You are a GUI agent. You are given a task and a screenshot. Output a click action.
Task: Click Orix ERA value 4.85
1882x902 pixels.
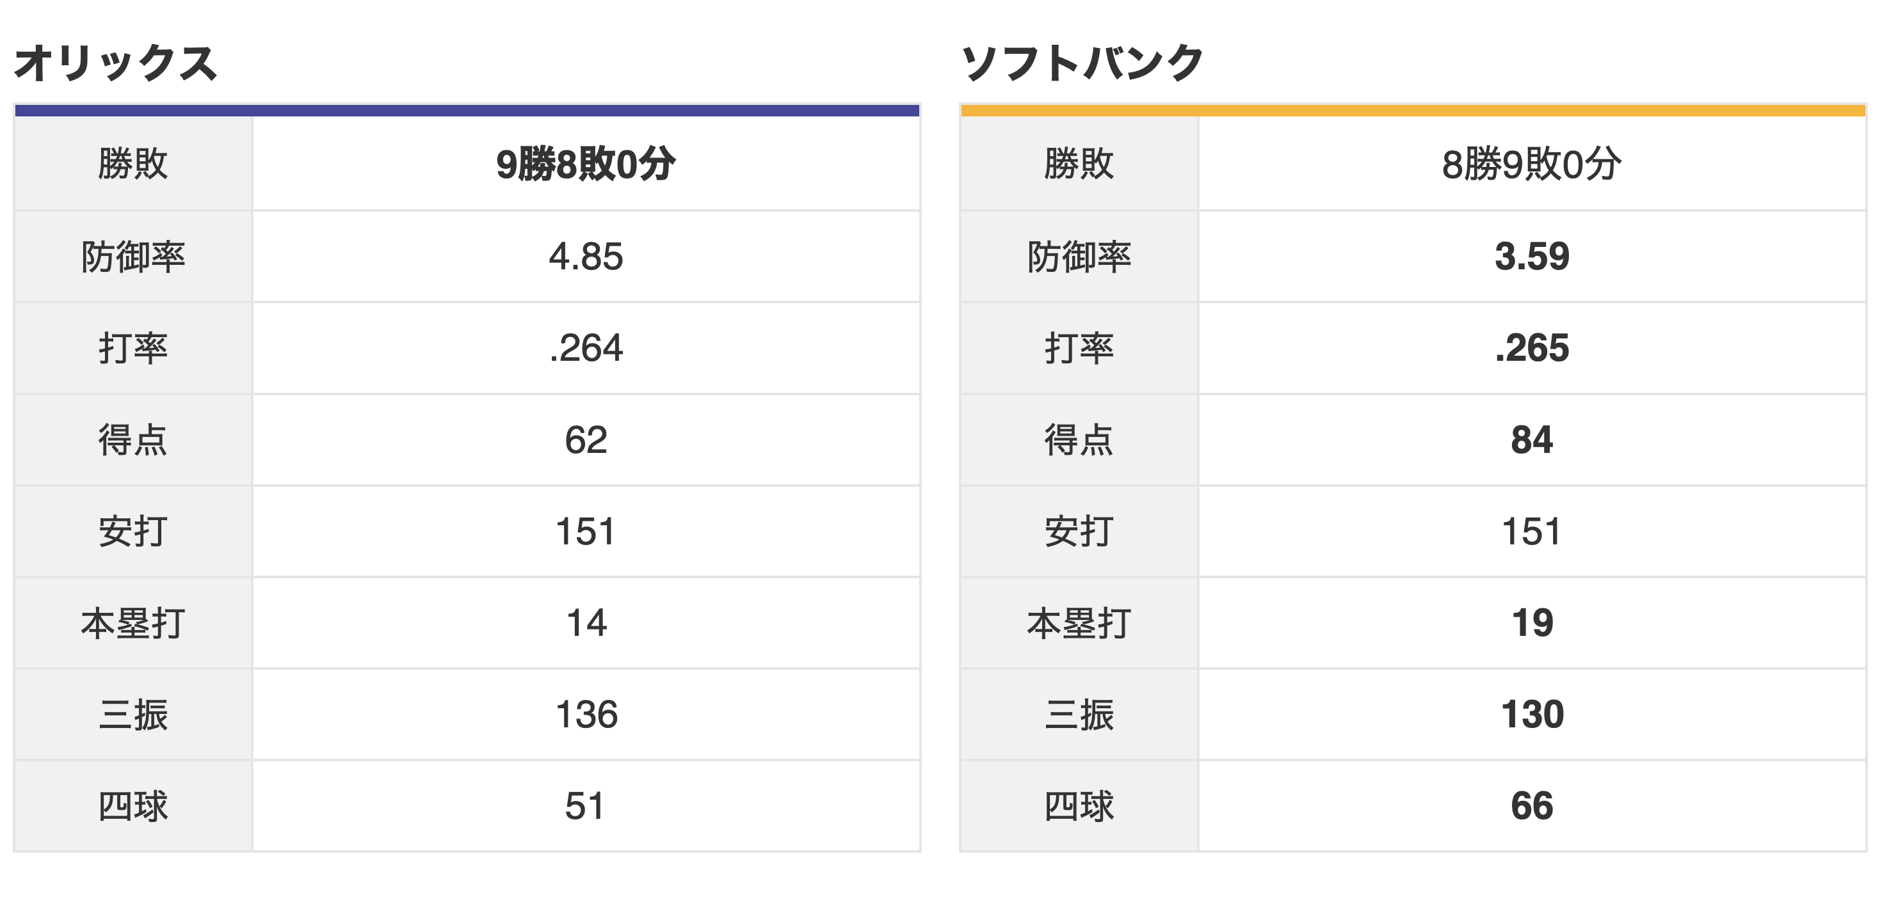click(586, 257)
